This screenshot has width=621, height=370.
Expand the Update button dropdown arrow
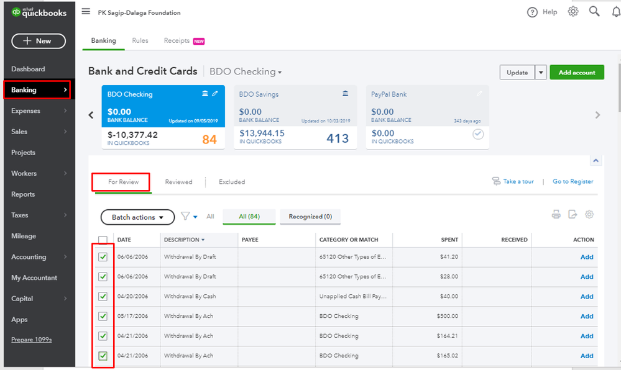[541, 73]
